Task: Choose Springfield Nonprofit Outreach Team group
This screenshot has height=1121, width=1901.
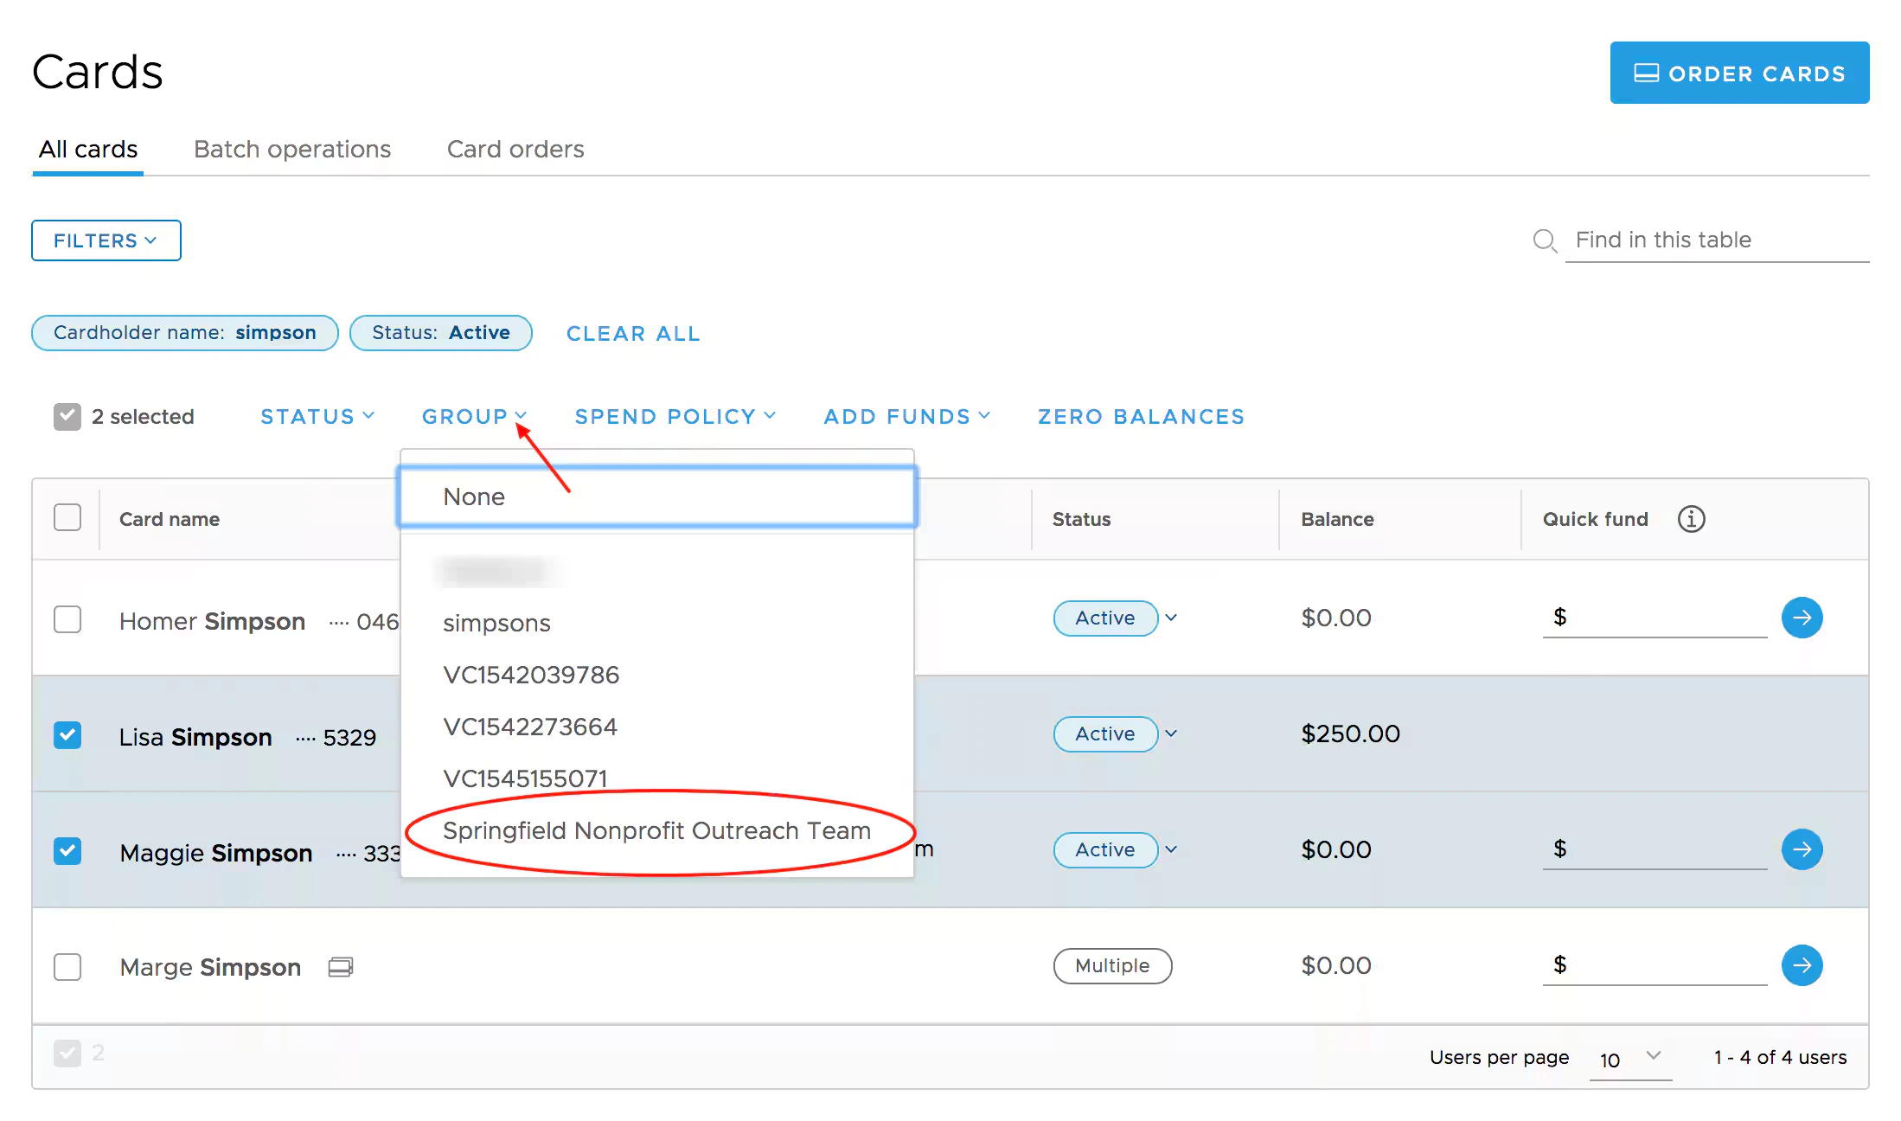Action: click(x=656, y=830)
